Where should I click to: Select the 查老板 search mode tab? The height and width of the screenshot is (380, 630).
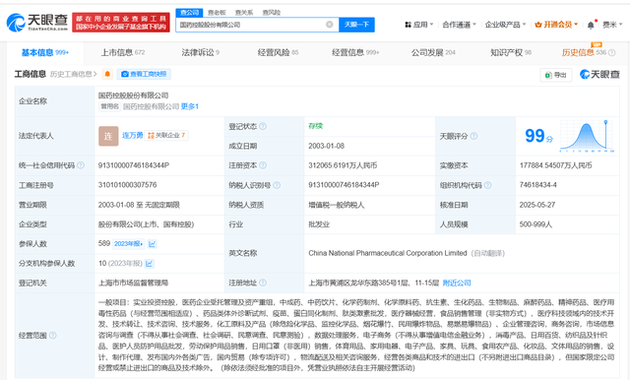coord(217,13)
